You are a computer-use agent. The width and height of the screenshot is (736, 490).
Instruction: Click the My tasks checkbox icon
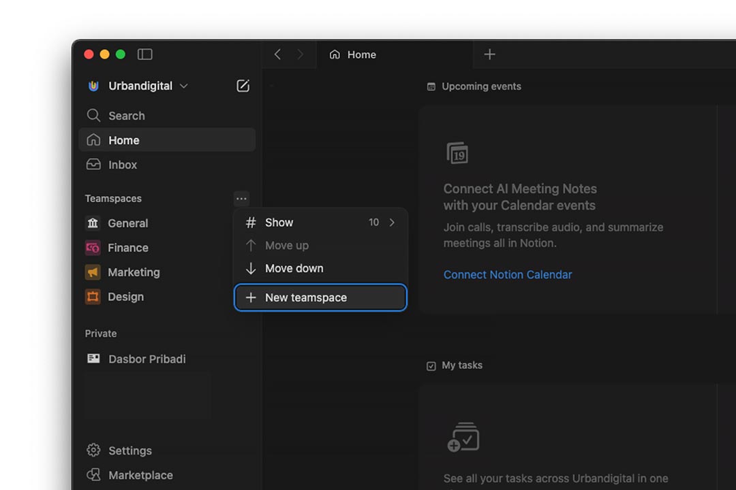[431, 365]
